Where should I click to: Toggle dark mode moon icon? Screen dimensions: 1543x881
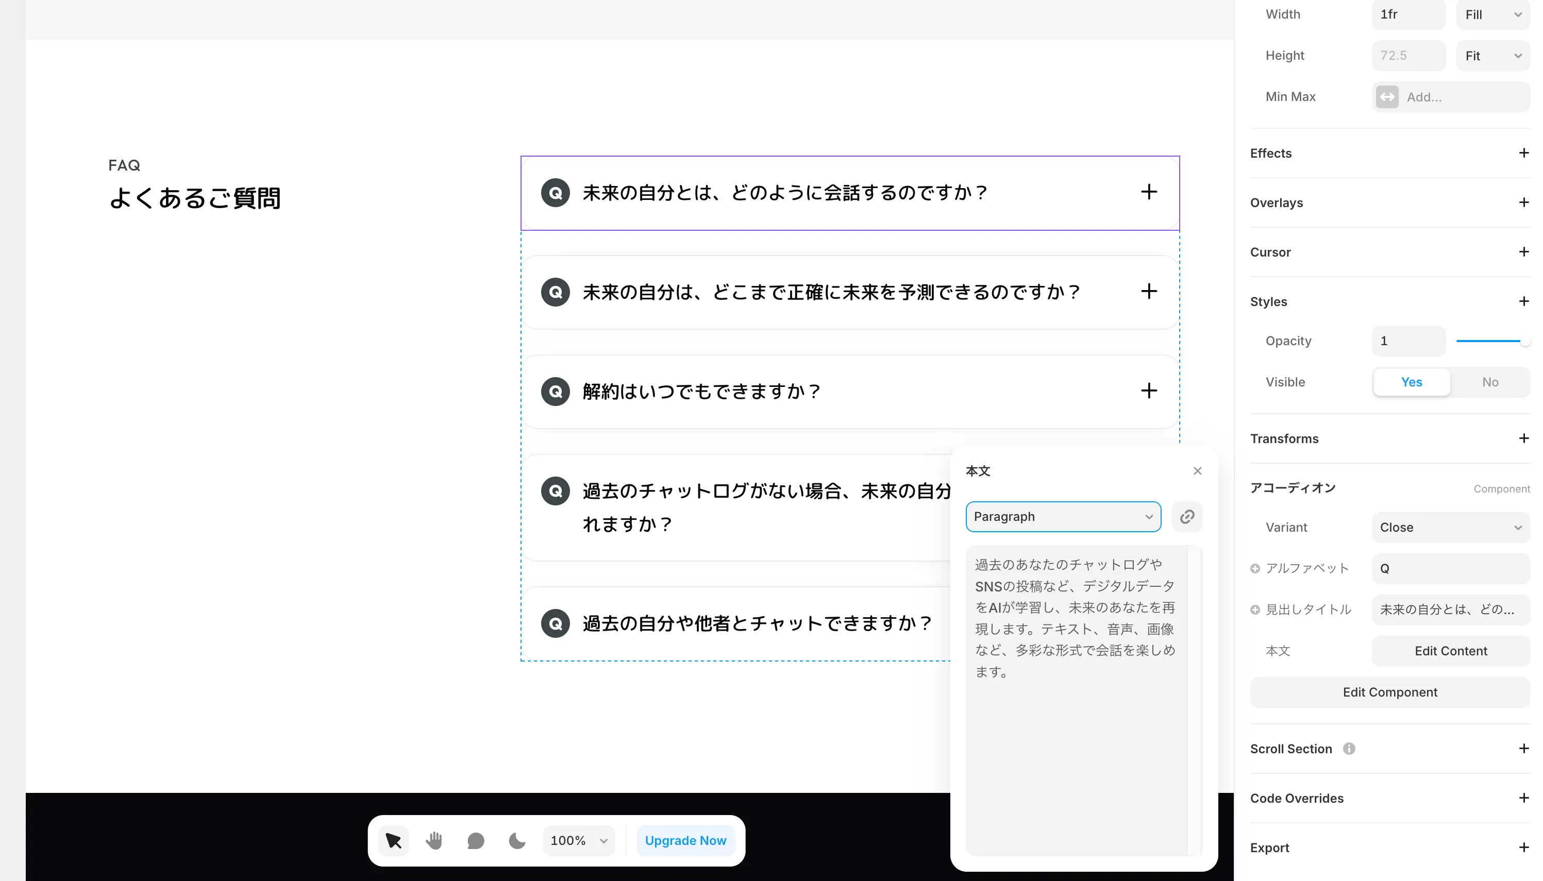[517, 840]
